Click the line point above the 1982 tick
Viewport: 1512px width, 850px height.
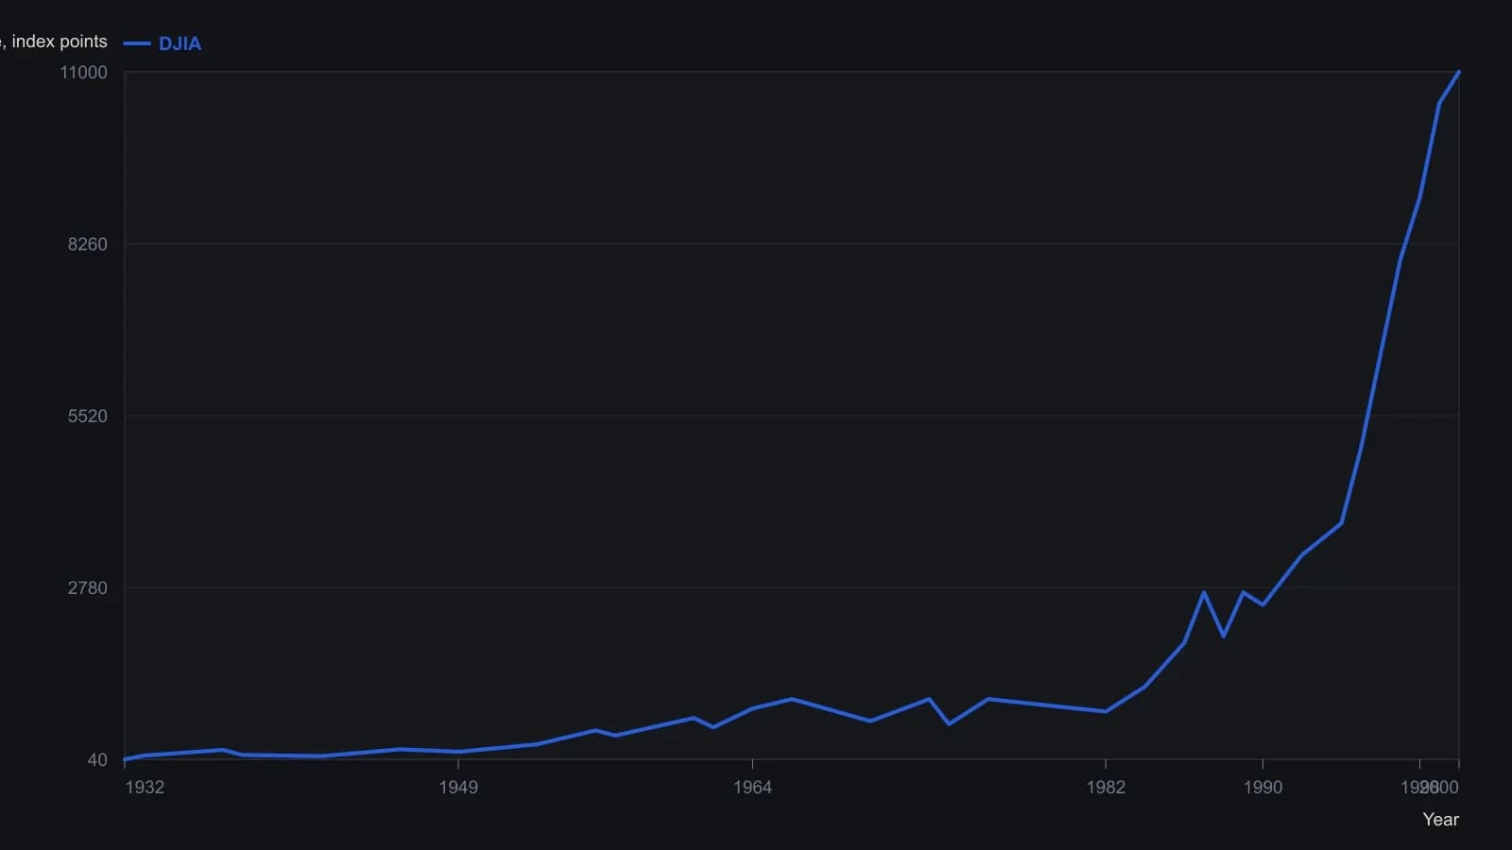click(x=1106, y=711)
